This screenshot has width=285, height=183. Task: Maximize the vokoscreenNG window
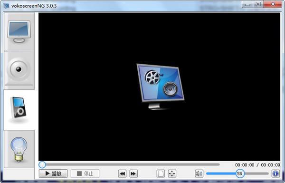coord(258,4)
